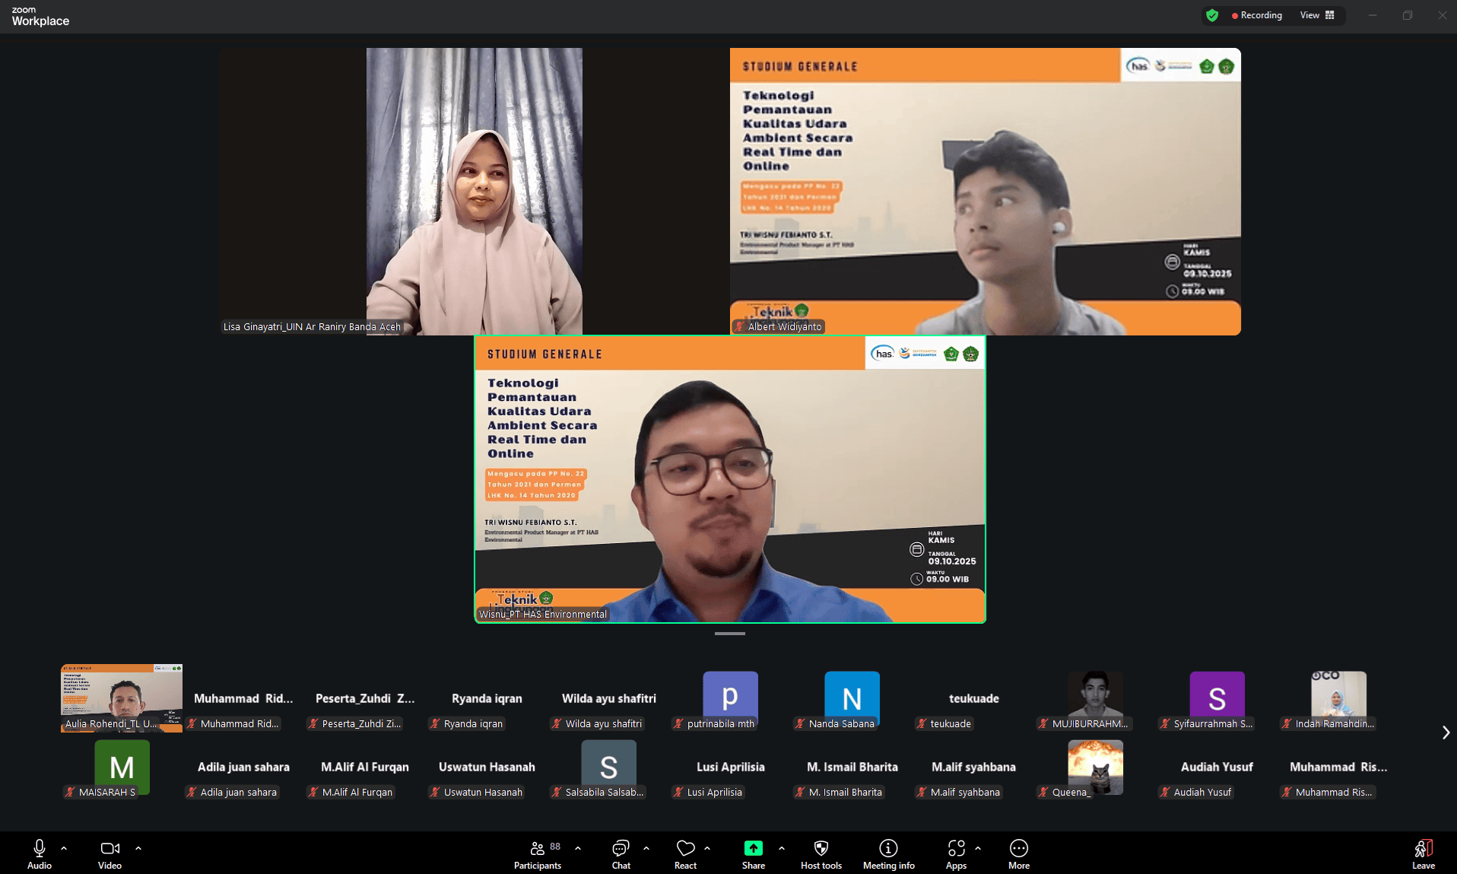Screen dimensions: 1457x874
Task: Expand share options arrow beside Share
Action: click(x=782, y=847)
